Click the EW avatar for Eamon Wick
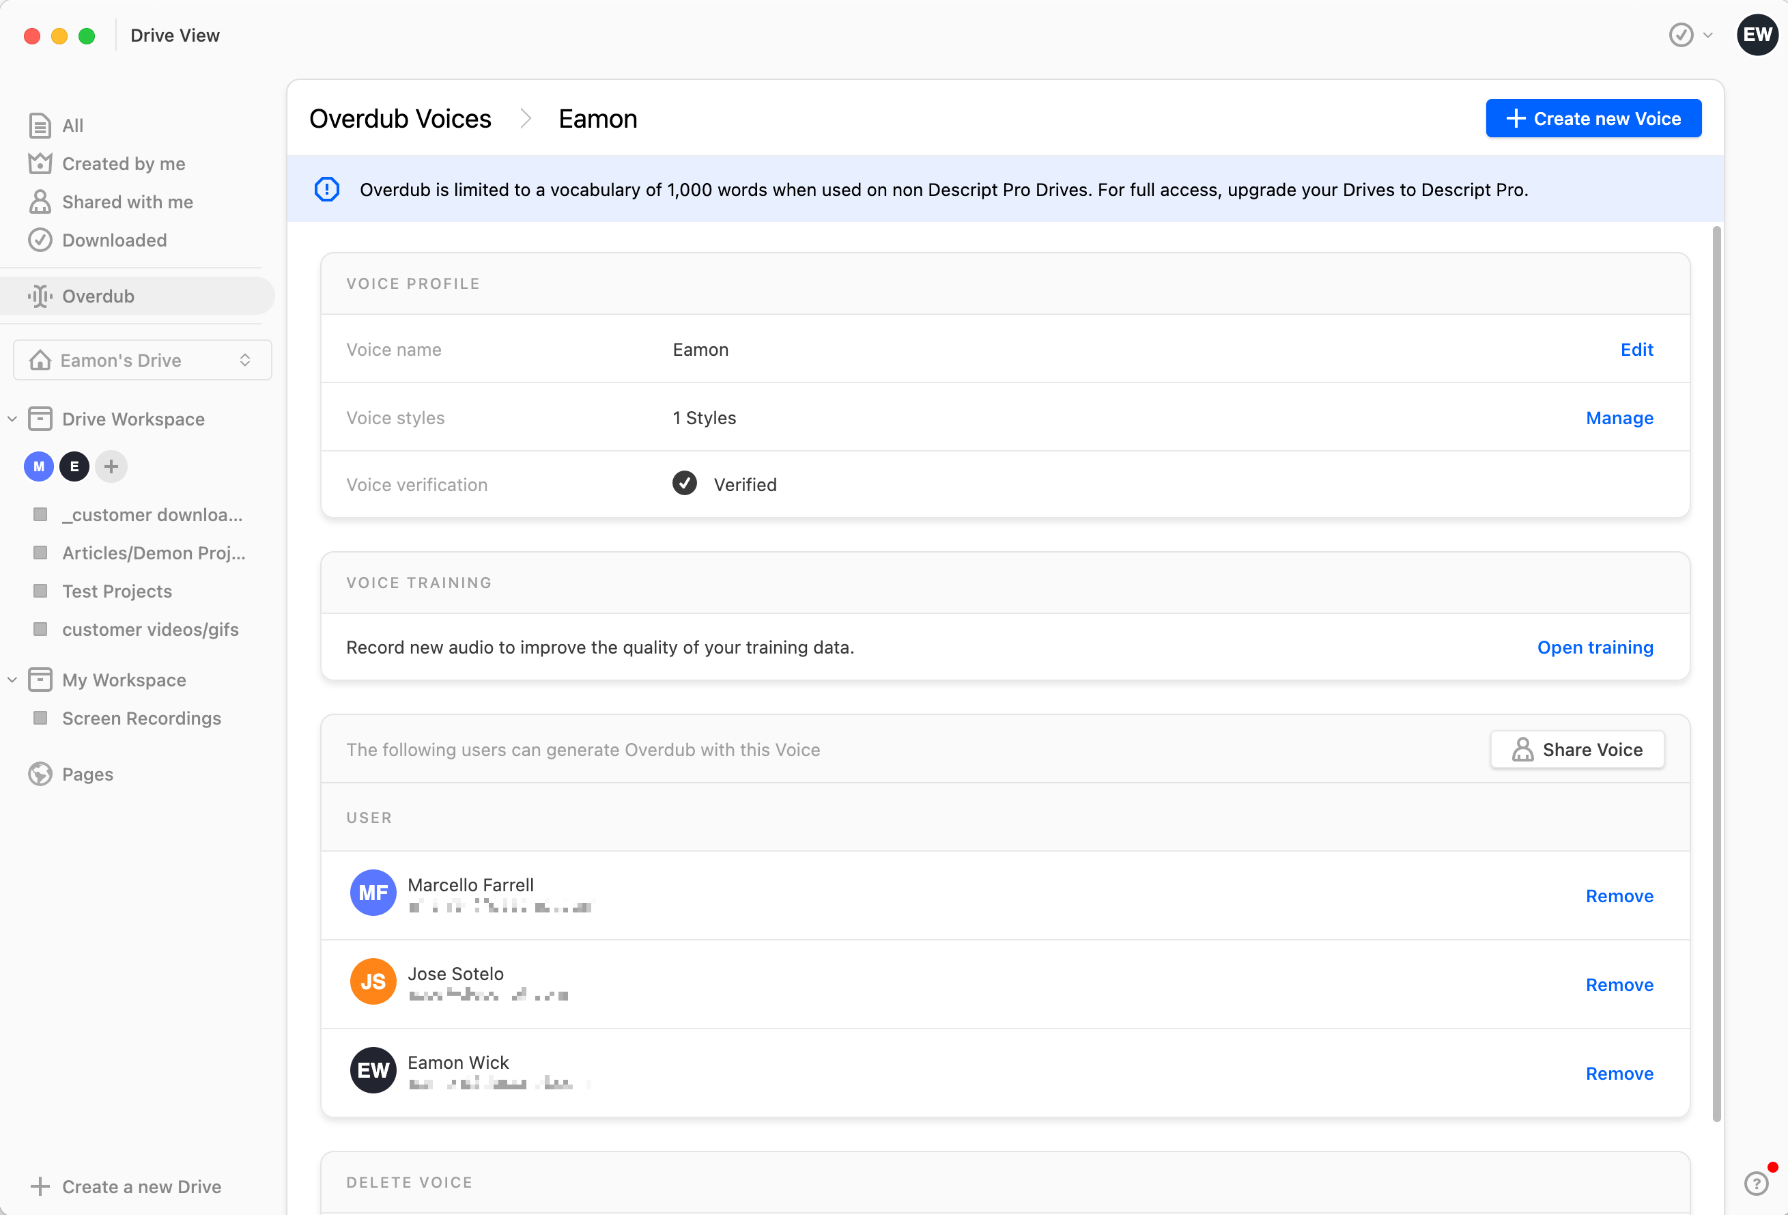The height and width of the screenshot is (1215, 1788). coord(373,1070)
